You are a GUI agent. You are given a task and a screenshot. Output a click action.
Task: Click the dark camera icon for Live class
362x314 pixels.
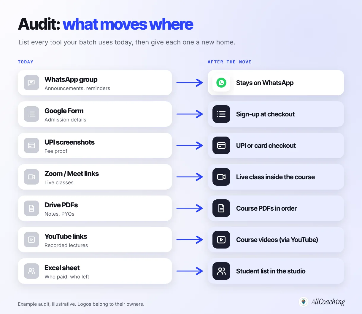(x=221, y=177)
